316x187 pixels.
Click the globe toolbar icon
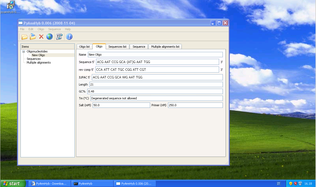(x=49, y=37)
